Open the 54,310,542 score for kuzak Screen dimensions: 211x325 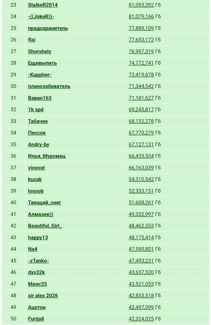click(141, 179)
